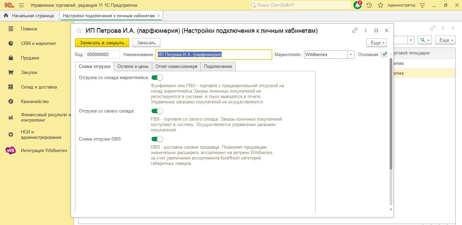
Task: Click link icon in background list window
Action: click(x=433, y=28)
